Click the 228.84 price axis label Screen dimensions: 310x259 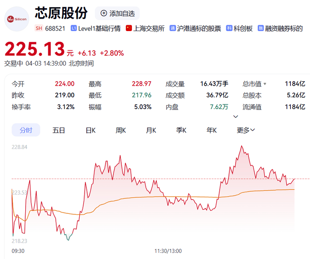[x=19, y=147]
